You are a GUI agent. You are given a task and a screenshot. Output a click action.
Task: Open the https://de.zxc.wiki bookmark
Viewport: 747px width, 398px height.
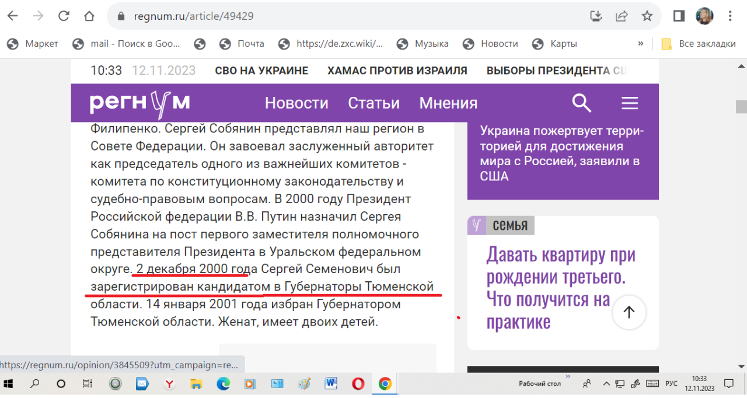331,44
